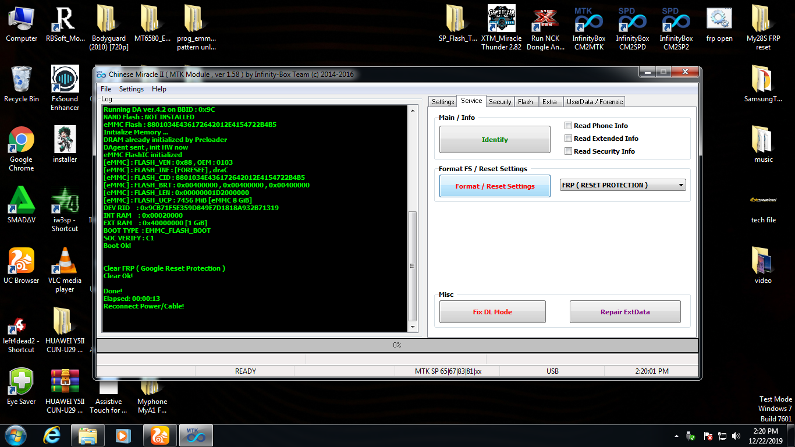This screenshot has height=447, width=795.
Task: Click Format / Reset Settings button
Action: [495, 186]
